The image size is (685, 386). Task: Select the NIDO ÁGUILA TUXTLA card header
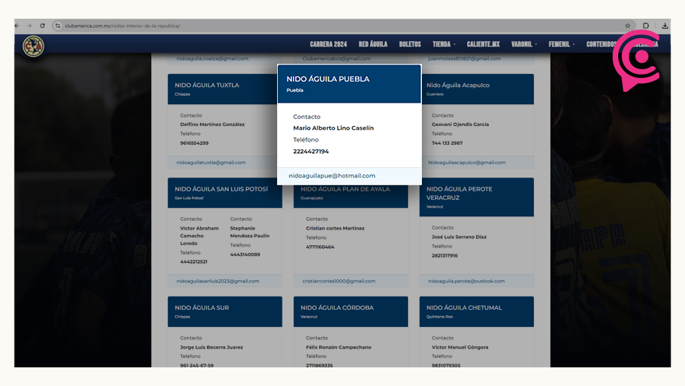223,89
